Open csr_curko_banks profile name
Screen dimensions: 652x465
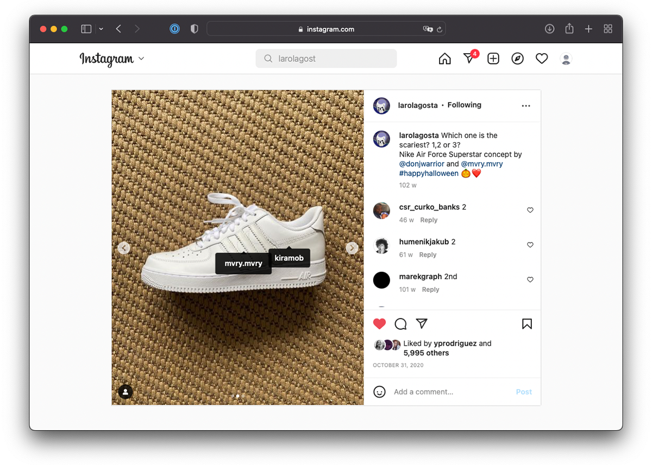[429, 207]
